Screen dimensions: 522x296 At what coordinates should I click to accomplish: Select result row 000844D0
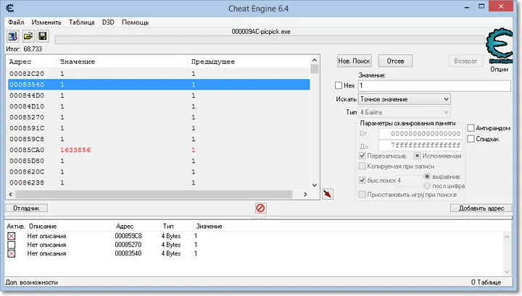click(x=159, y=96)
